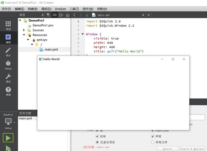Image resolution: width=207 pixels, height=151 pixels.
Task: Minimize the Hello World window
Action: click(x=162, y=59)
